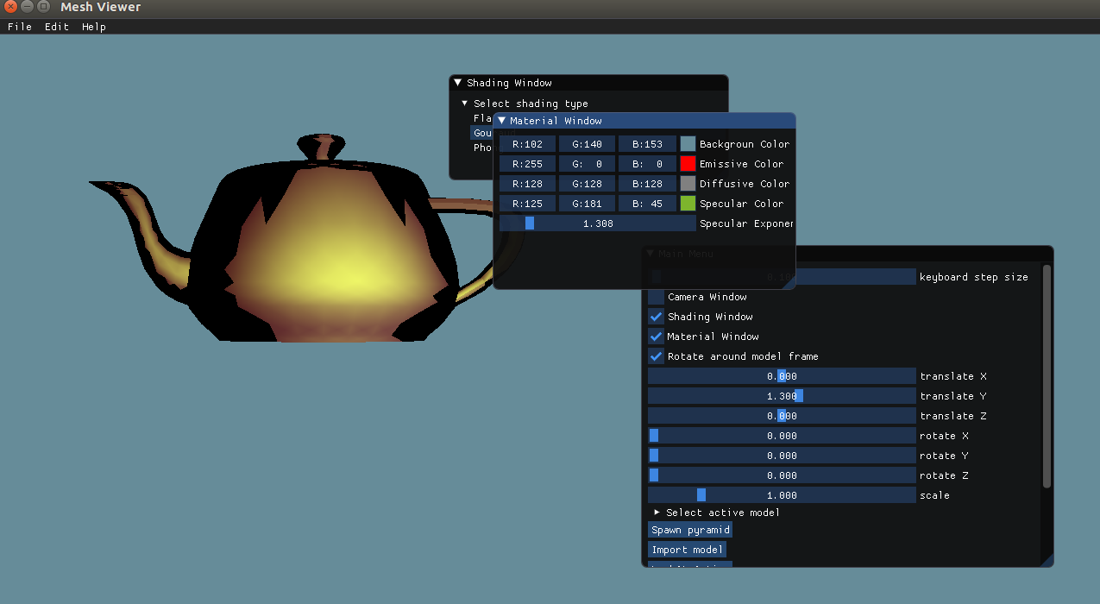Viewport: 1100px width, 604px height.
Task: Click Emissive color B:0 field
Action: (647, 164)
